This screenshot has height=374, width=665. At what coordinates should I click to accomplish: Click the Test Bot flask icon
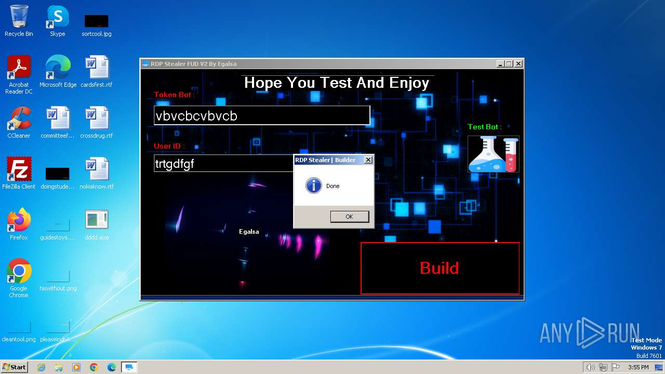[x=494, y=154]
